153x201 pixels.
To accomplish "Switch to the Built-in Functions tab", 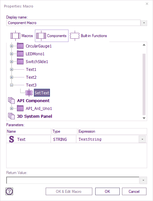I will [x=88, y=36].
